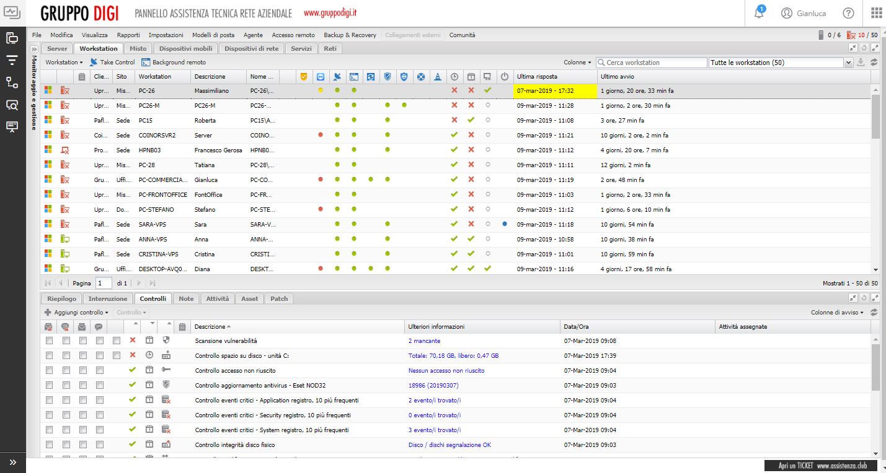Tick first checkbox for Controllo integrità disco fisico

50,445
